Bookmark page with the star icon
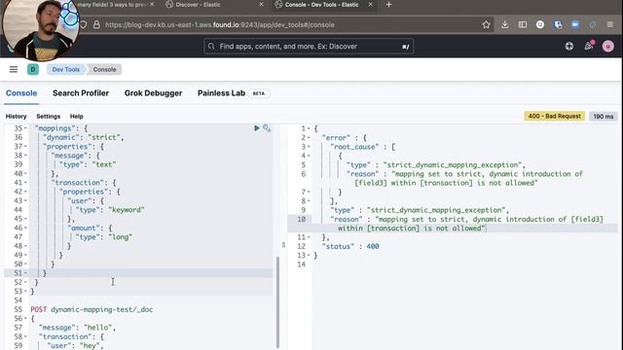Viewport: 623px width, 350px height. coord(486,24)
